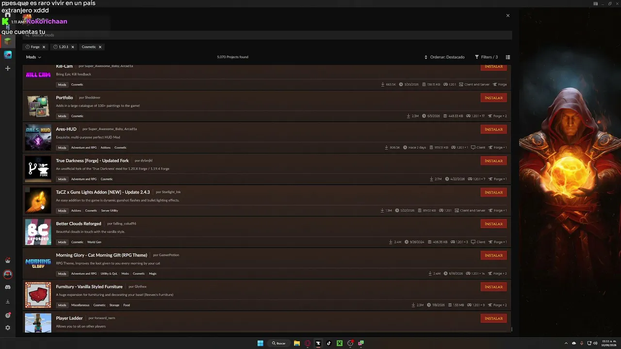Open the help icon with notification dot

[8, 315]
